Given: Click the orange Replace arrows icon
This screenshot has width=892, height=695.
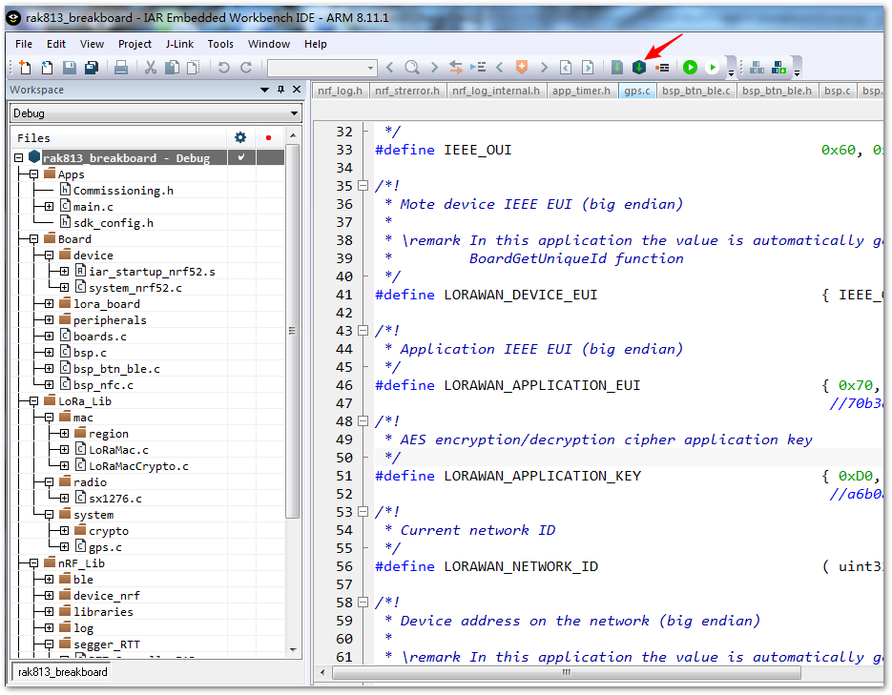Looking at the screenshot, I should click(456, 68).
